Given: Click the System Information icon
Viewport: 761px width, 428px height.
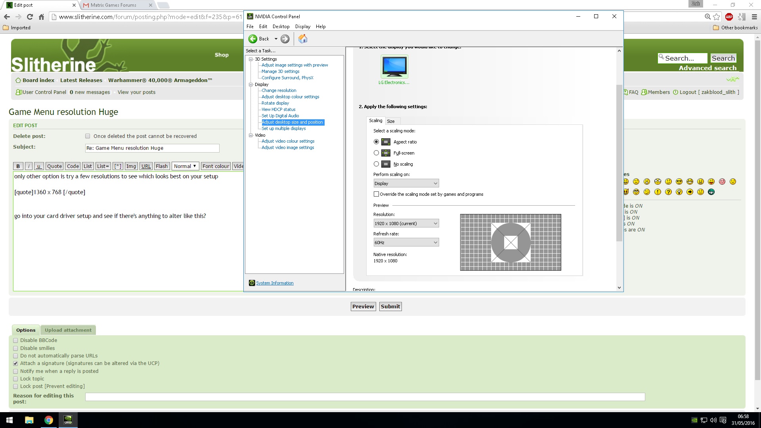Looking at the screenshot, I should point(252,283).
